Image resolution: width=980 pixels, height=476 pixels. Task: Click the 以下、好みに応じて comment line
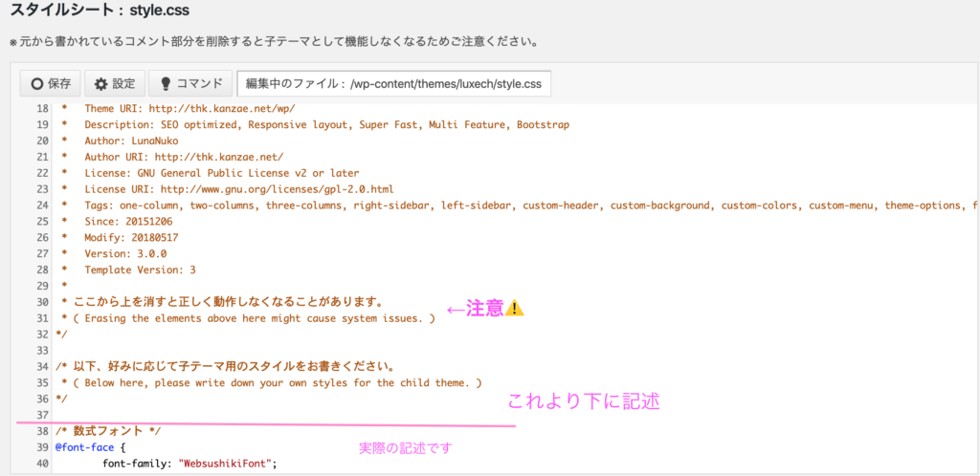coord(225,365)
